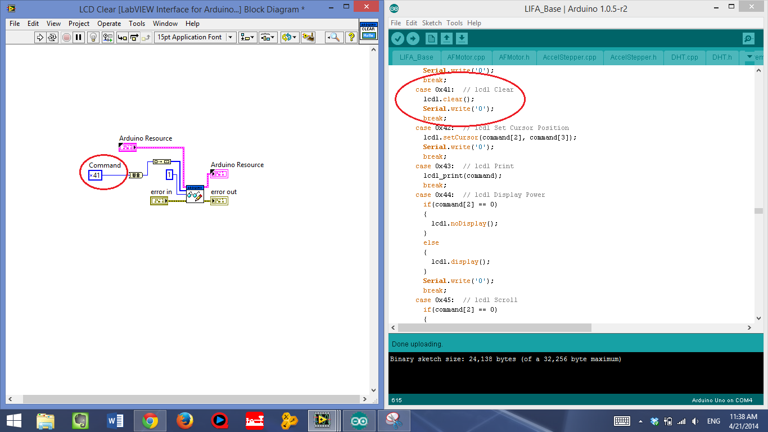This screenshot has height=432, width=768.
Task: Toggle the Context Help question mark
Action: [351, 37]
